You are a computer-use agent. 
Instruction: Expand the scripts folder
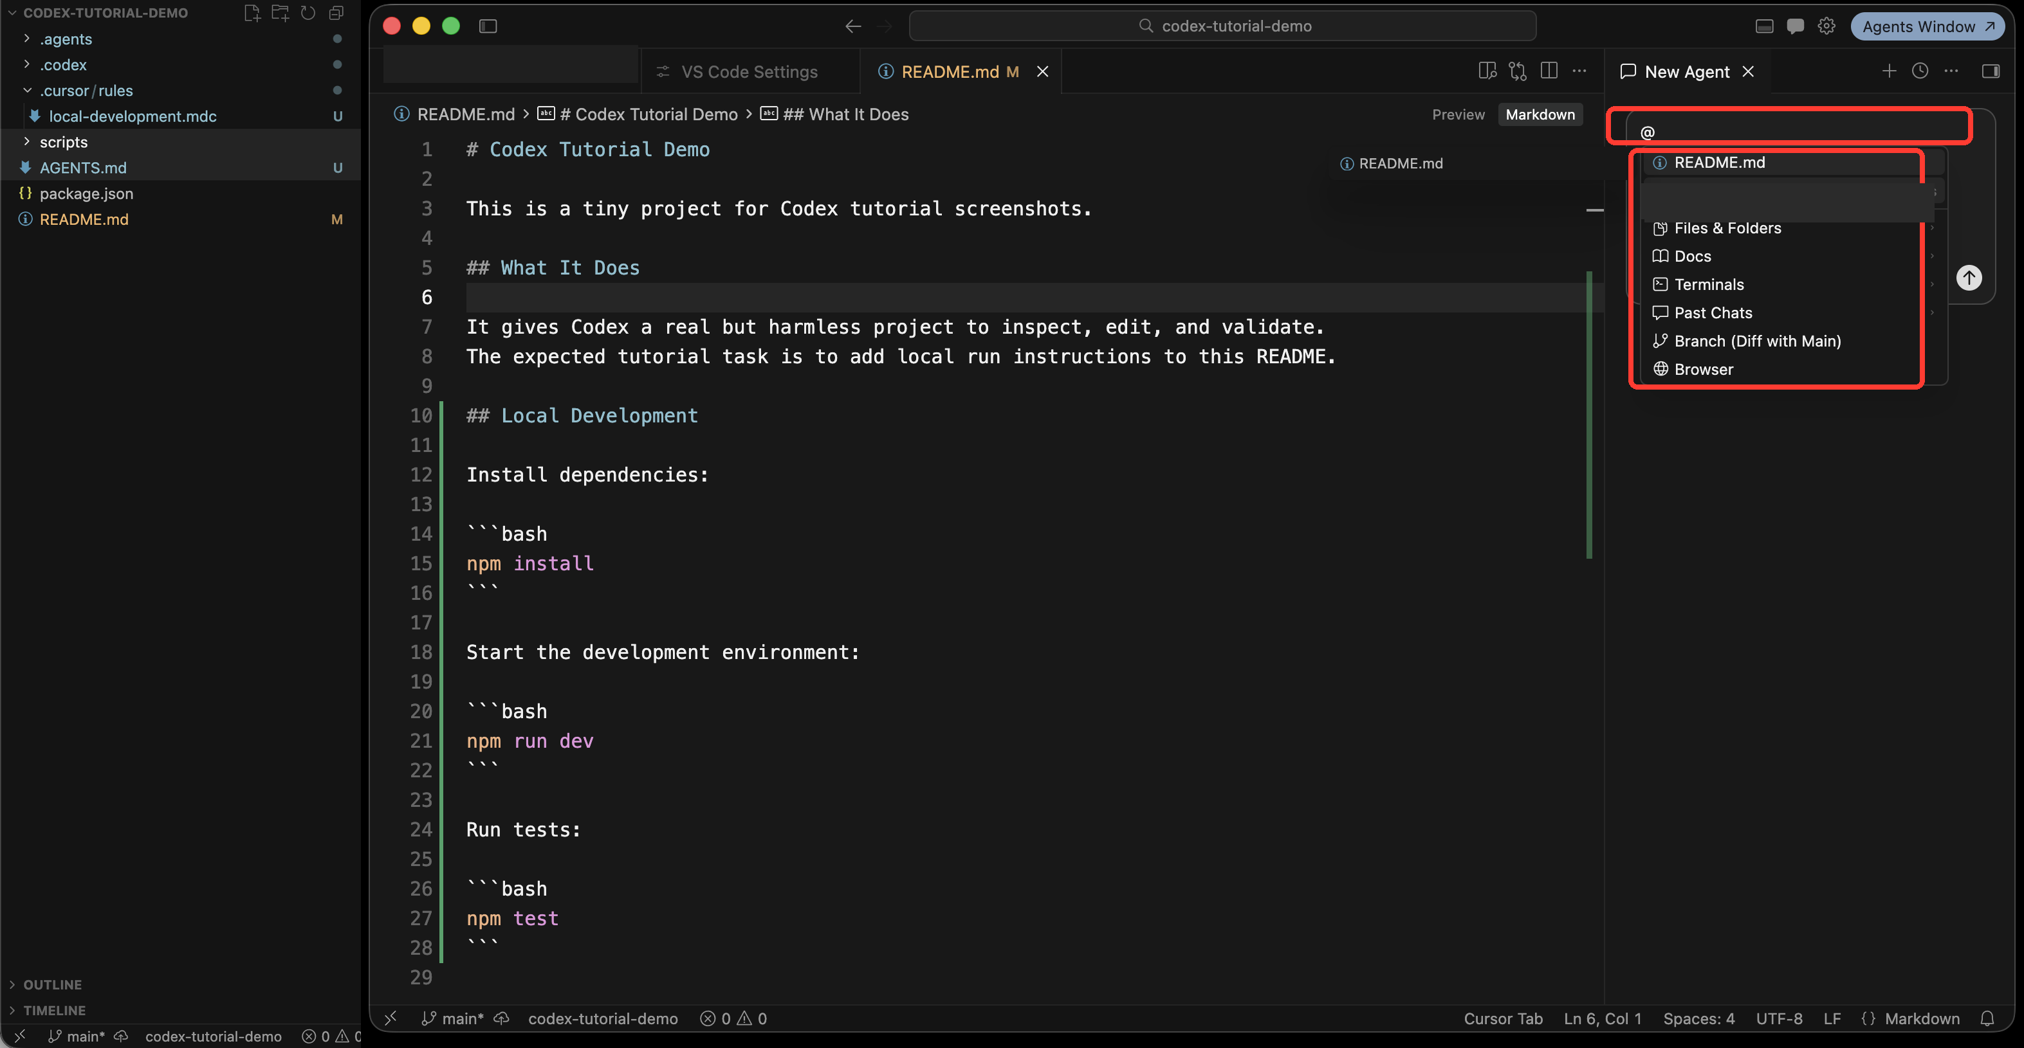(179, 142)
